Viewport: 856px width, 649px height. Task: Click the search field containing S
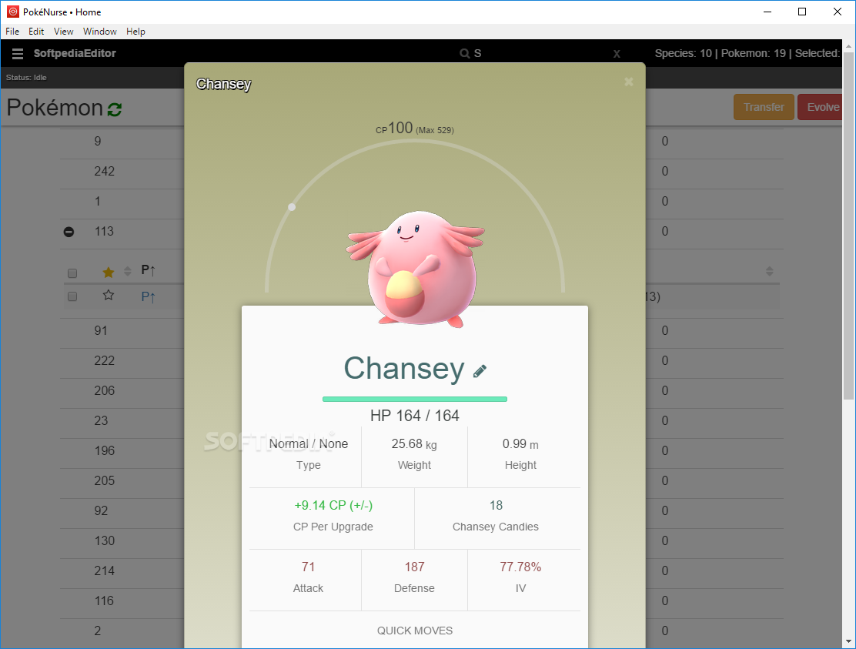540,53
